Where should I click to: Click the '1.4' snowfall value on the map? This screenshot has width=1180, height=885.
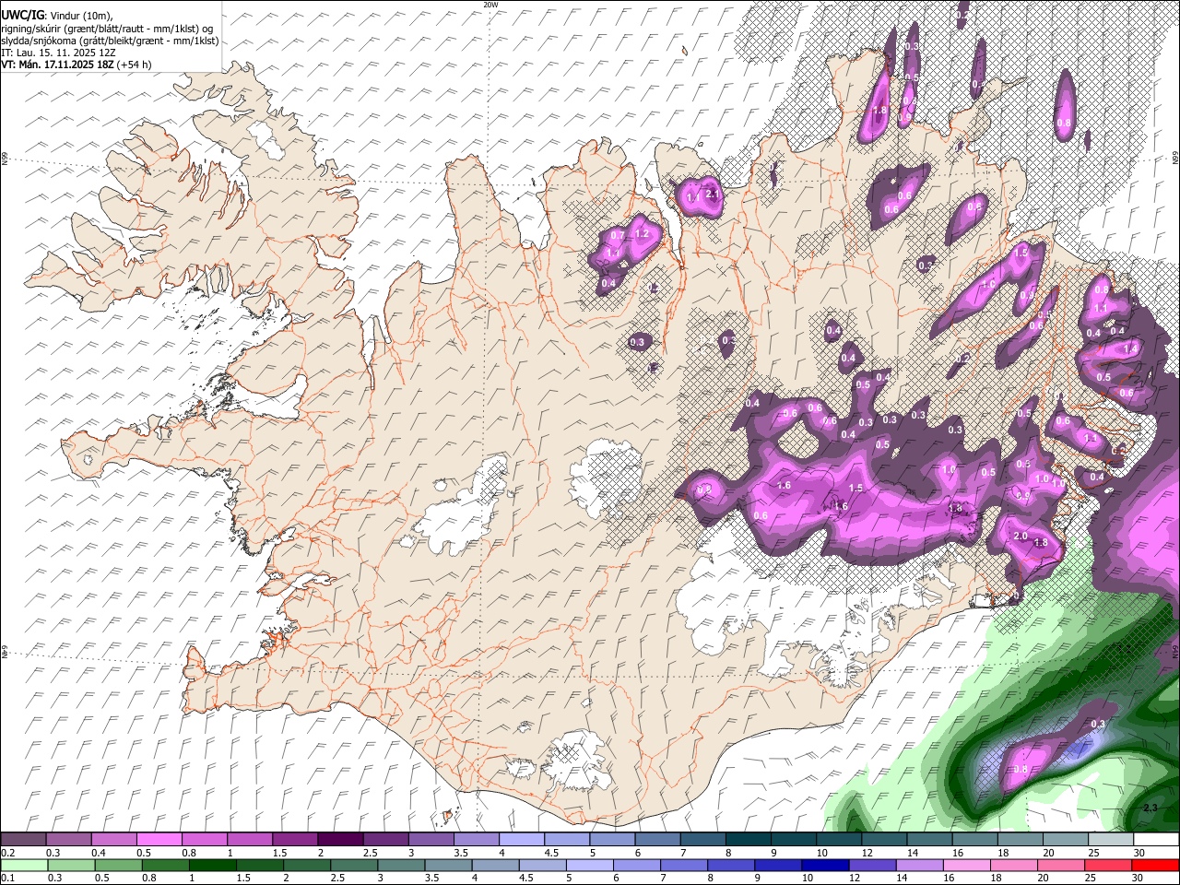(1130, 348)
